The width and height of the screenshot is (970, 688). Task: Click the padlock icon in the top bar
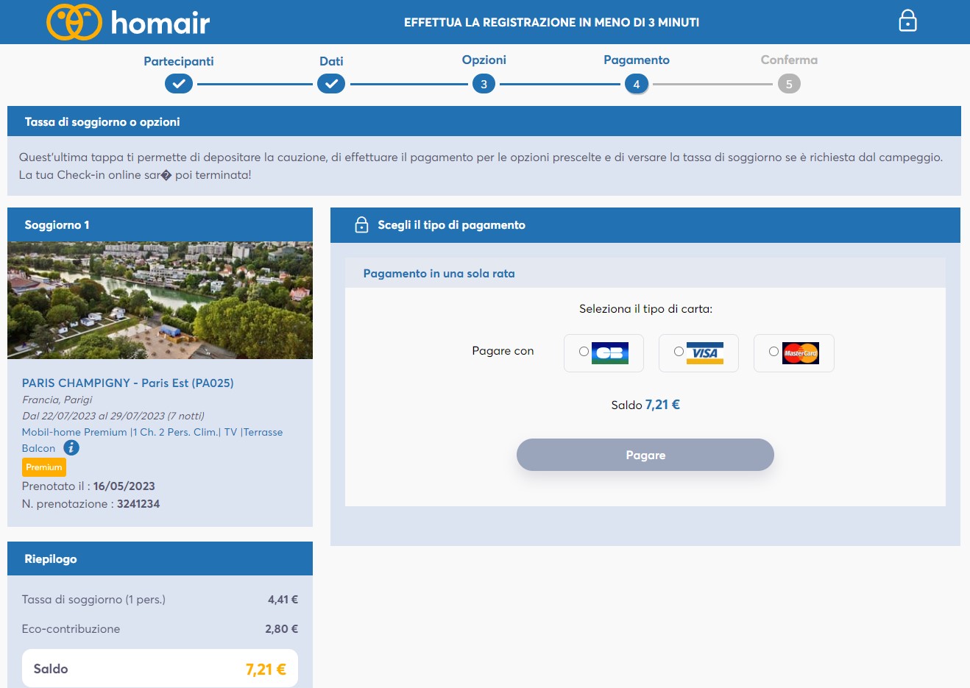pyautogui.click(x=907, y=21)
